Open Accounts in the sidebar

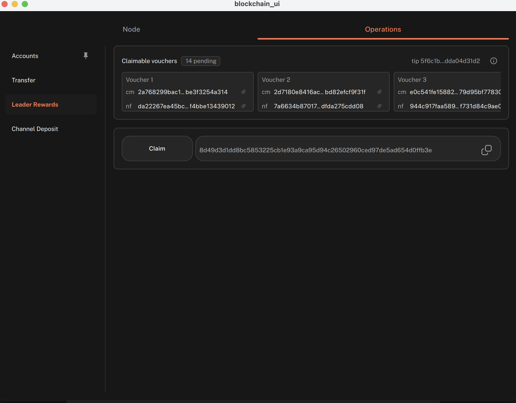pyautogui.click(x=25, y=56)
